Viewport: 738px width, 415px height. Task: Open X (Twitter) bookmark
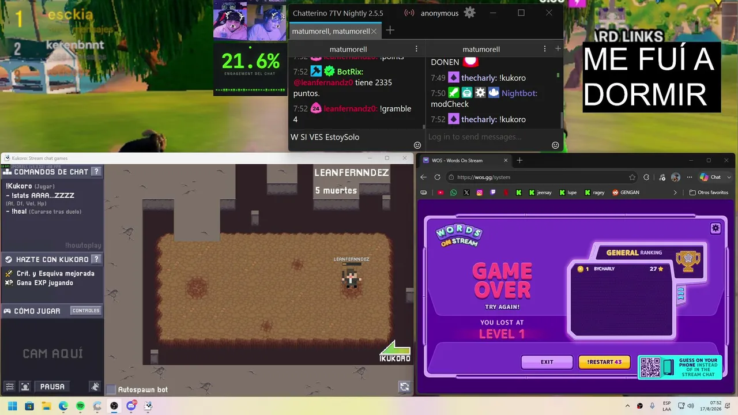point(466,193)
